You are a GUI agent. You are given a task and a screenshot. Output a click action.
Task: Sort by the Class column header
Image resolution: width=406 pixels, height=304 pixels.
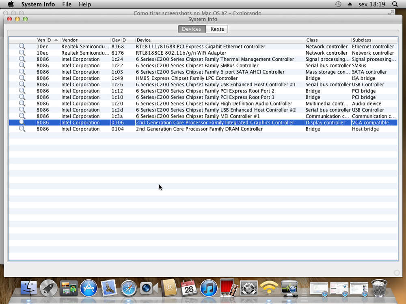(327, 40)
